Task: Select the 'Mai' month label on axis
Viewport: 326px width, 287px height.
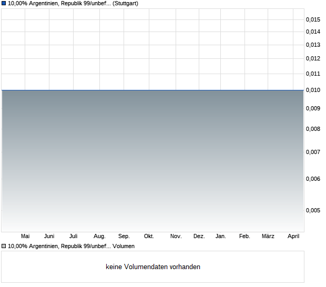Action: tap(25, 237)
